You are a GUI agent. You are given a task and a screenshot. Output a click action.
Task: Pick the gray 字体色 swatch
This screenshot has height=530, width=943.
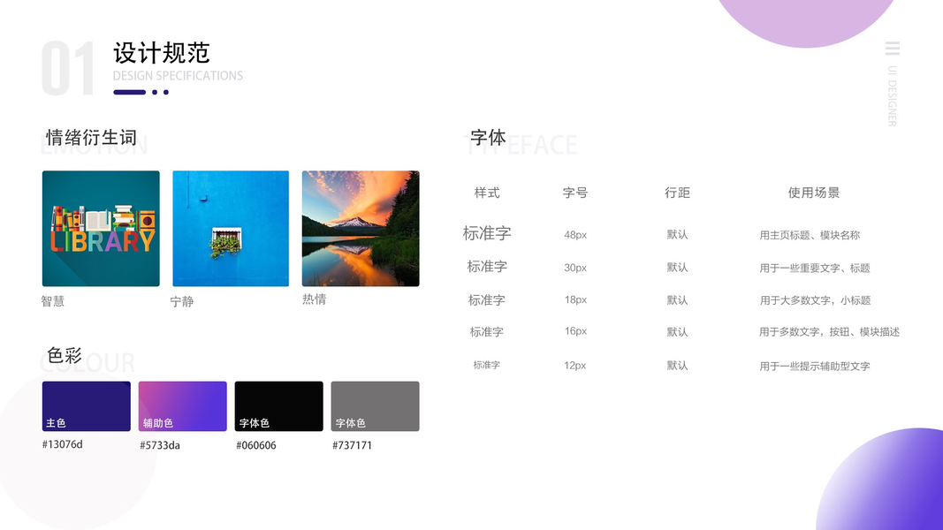click(375, 406)
